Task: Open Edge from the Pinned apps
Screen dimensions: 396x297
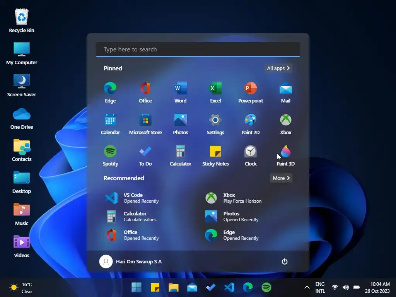Action: click(x=110, y=92)
